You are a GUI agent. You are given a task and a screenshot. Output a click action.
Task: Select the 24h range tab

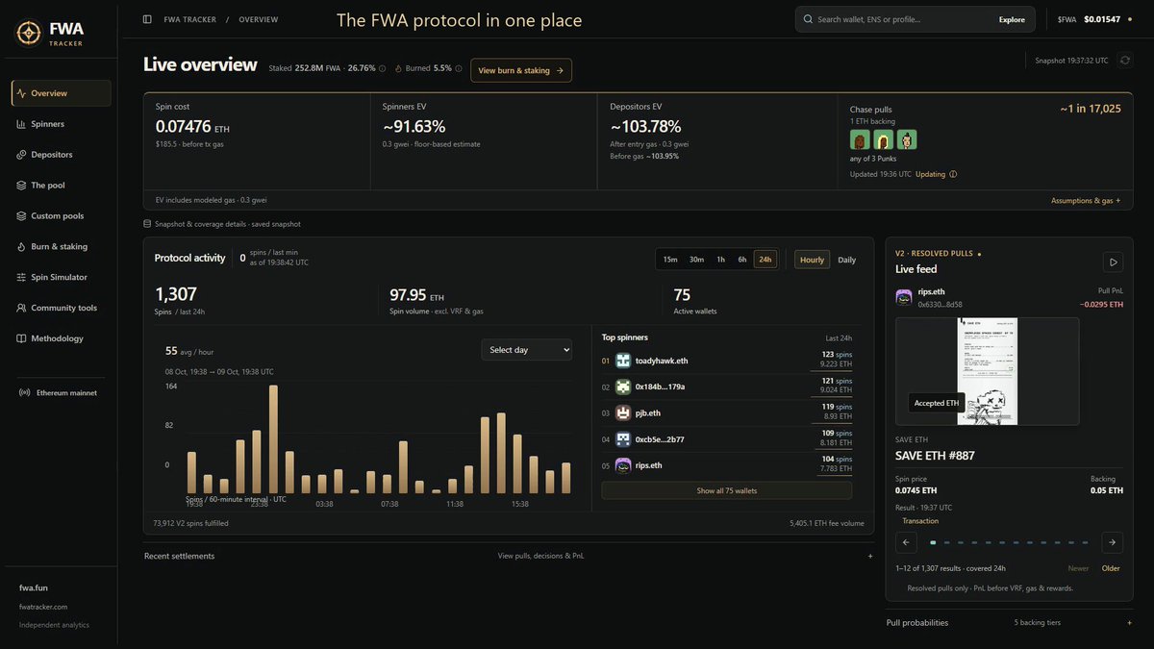[765, 260]
